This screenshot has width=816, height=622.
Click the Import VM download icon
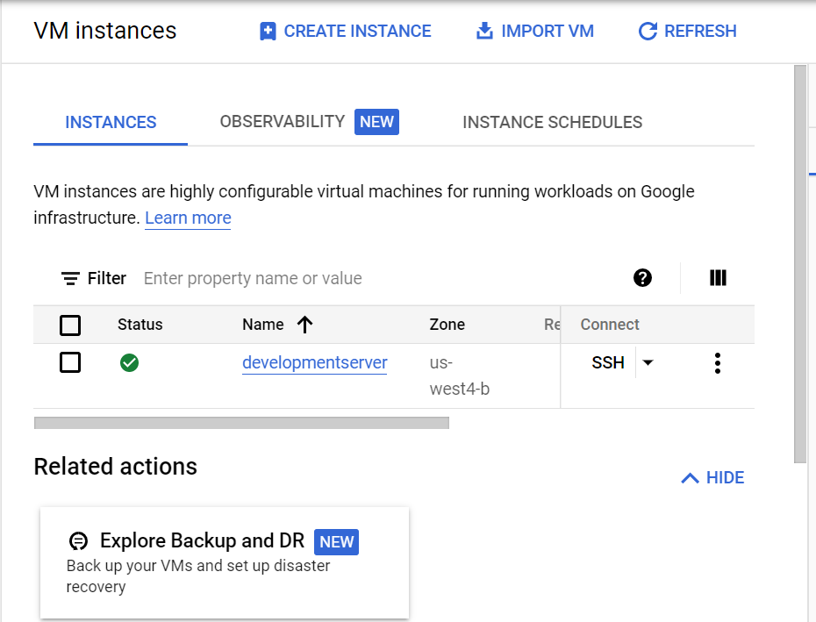click(484, 31)
